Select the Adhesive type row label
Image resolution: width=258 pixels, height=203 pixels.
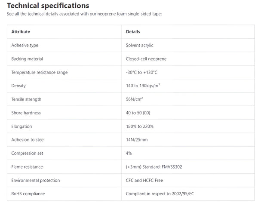(x=25, y=45)
